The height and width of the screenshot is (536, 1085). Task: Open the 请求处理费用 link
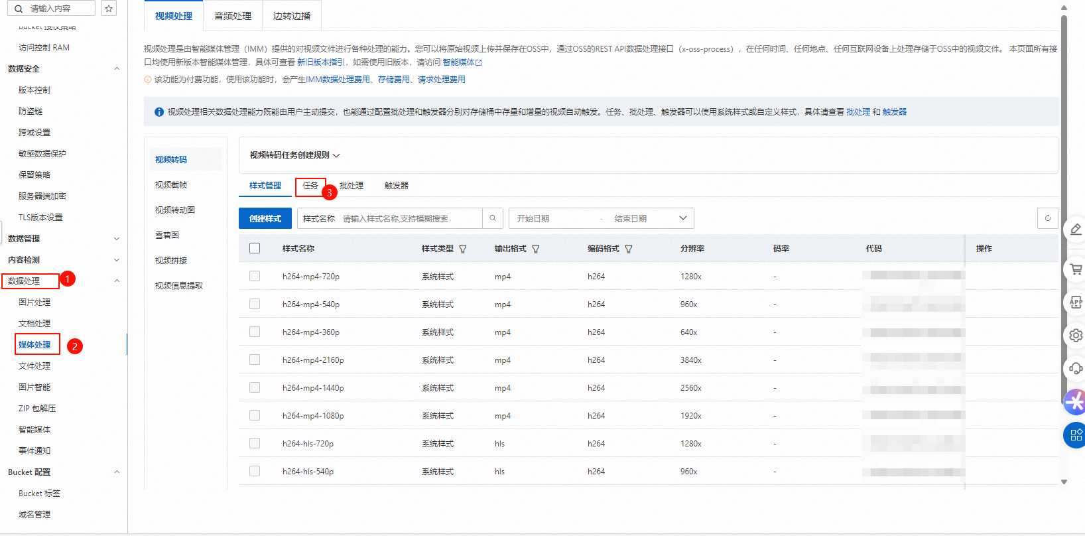click(442, 80)
